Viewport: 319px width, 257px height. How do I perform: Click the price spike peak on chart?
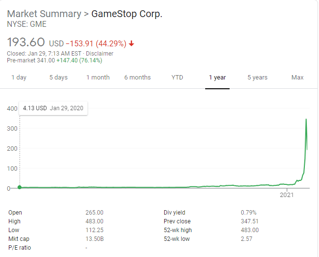point(306,119)
